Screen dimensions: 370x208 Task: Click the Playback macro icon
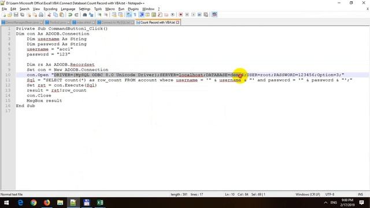pyautogui.click(x=193, y=14)
